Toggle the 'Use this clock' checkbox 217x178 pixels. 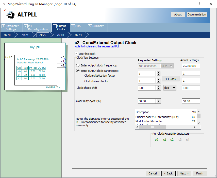(x=76, y=54)
